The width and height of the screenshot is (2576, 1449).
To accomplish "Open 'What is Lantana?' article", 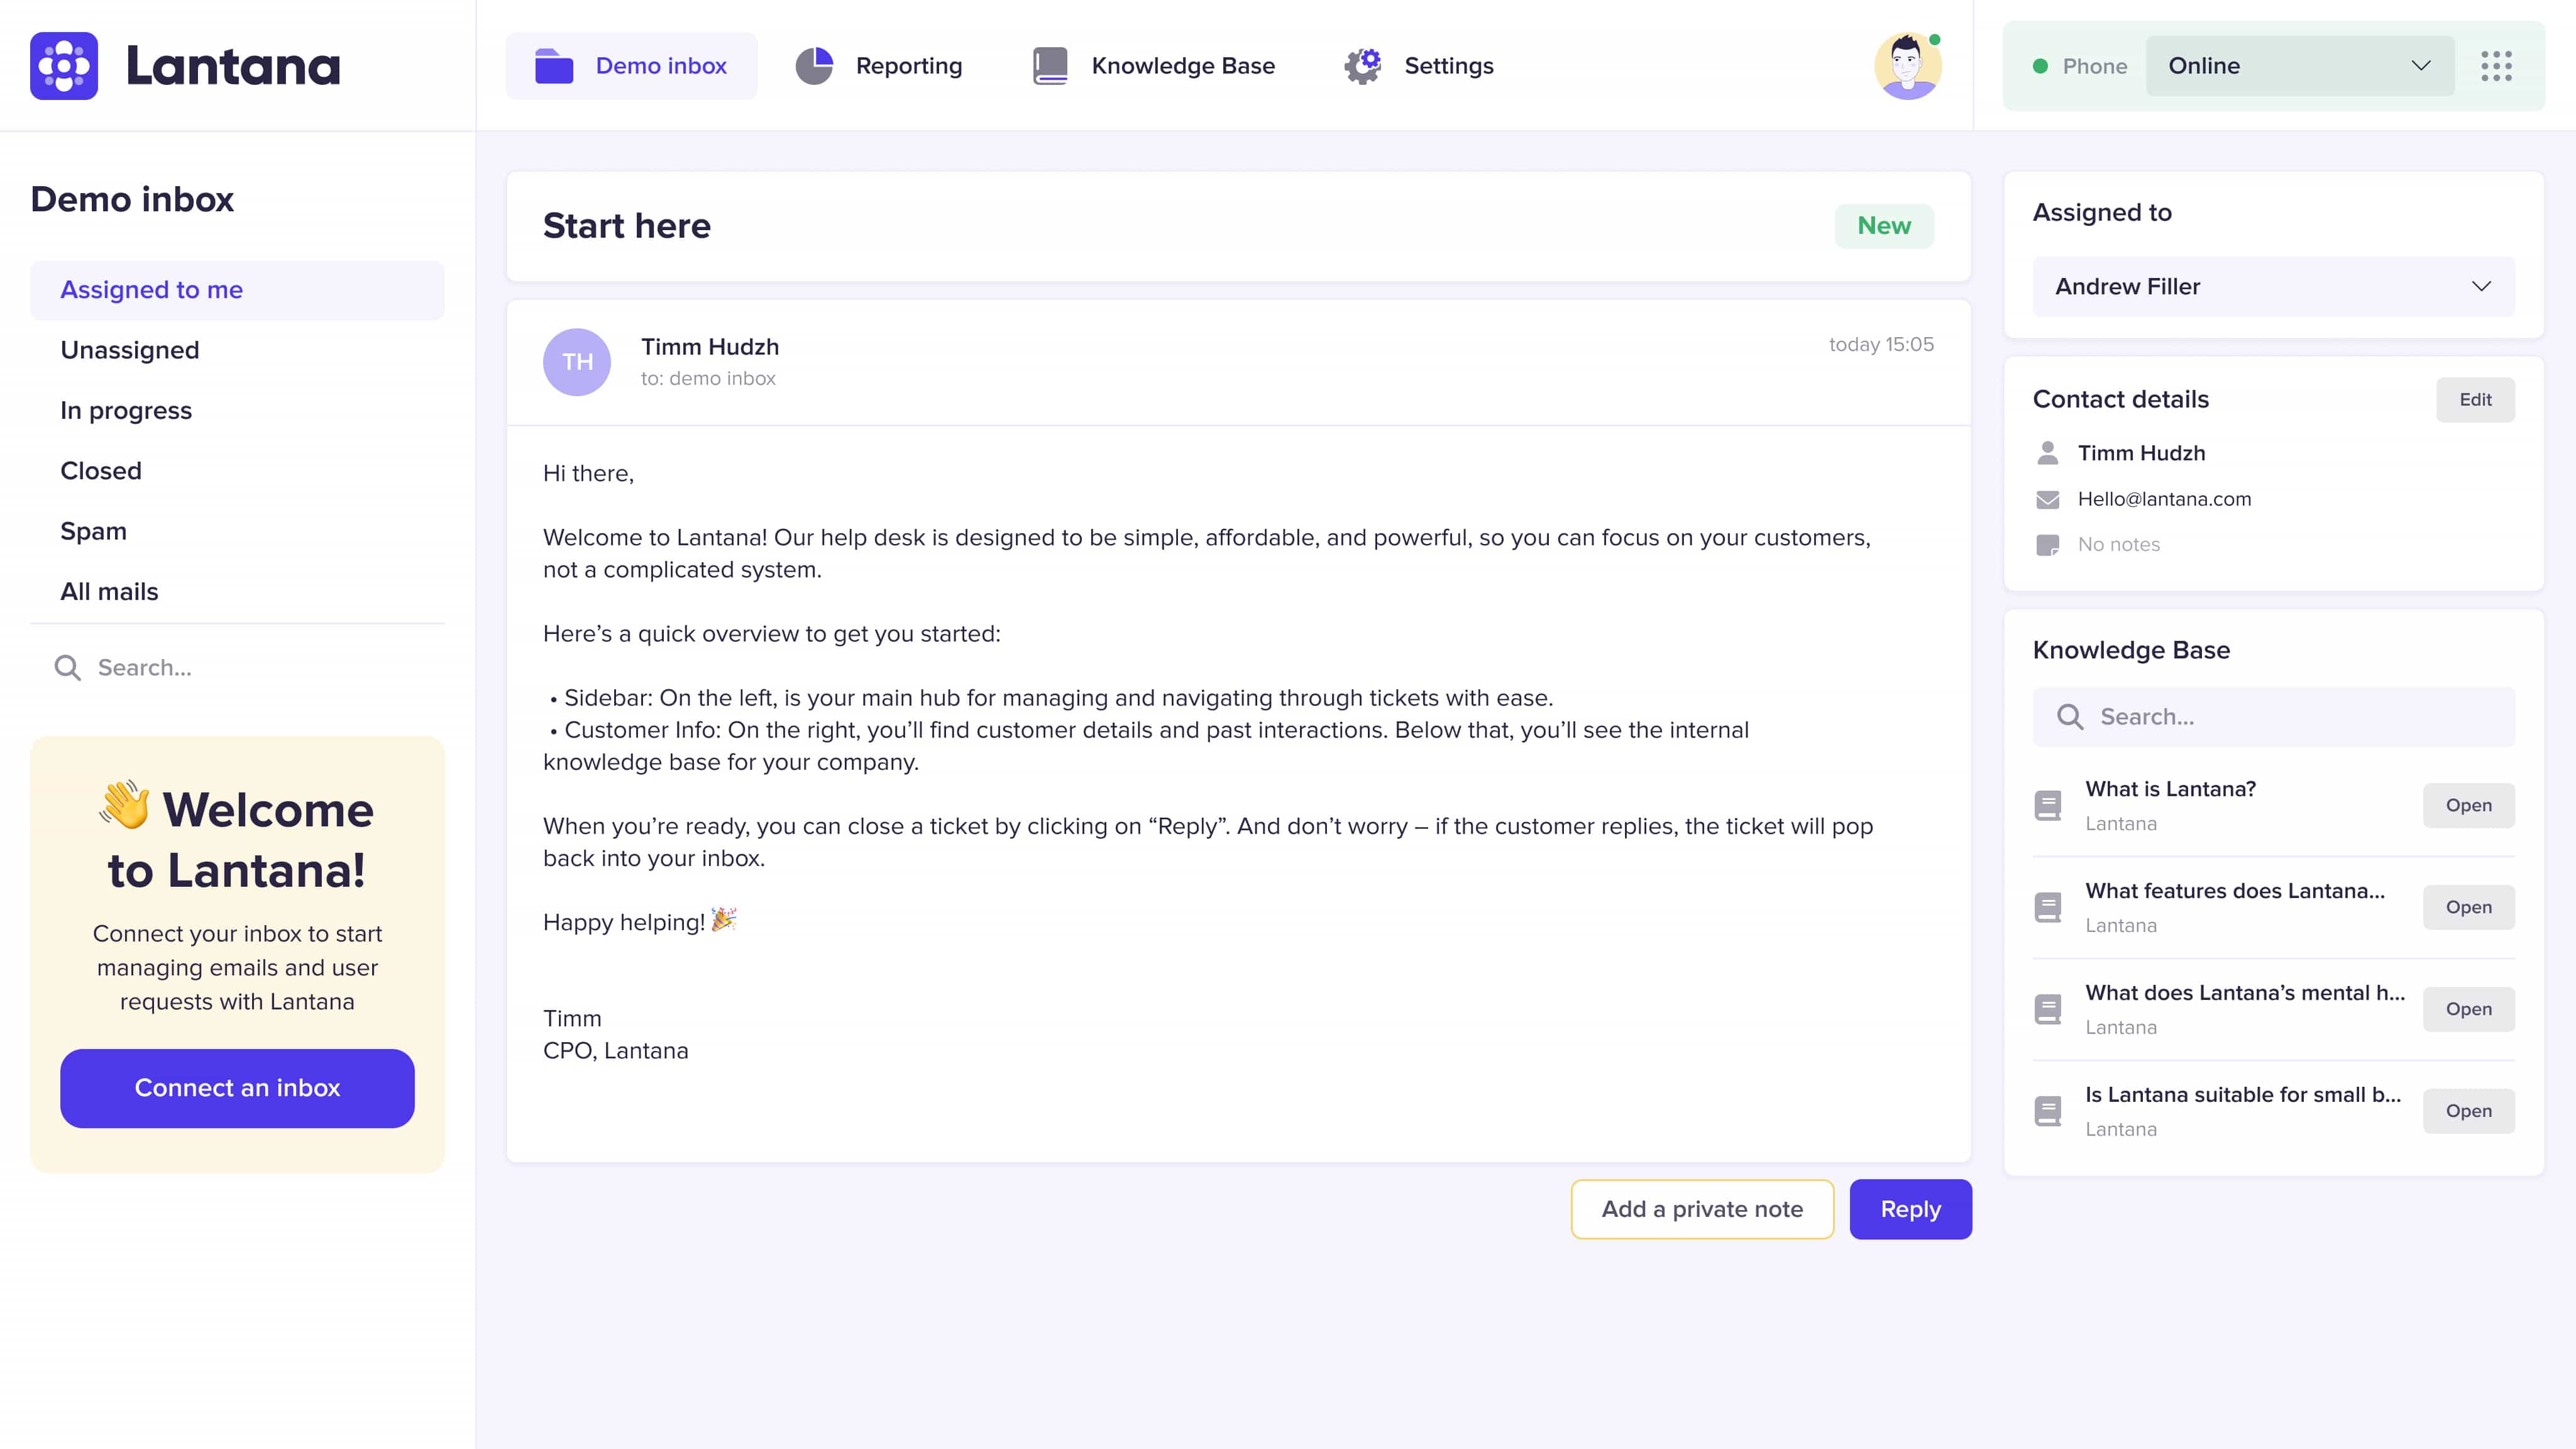I will tap(2470, 805).
